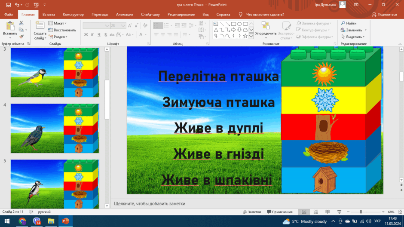Switch to Slide Sorter view
The height and width of the screenshot is (227, 404).
(x=316, y=212)
